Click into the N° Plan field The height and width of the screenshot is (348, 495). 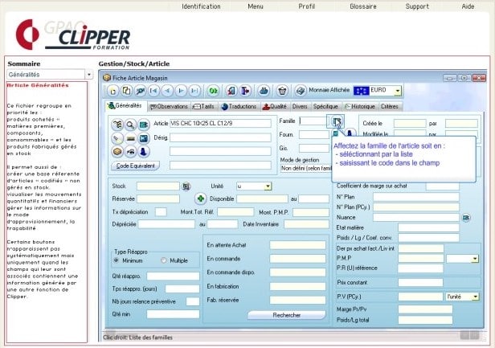click(x=416, y=197)
